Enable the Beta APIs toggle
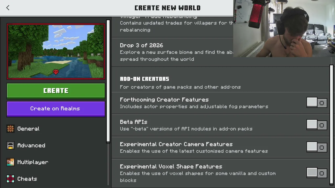The width and height of the screenshot is (335, 188). tap(317, 125)
